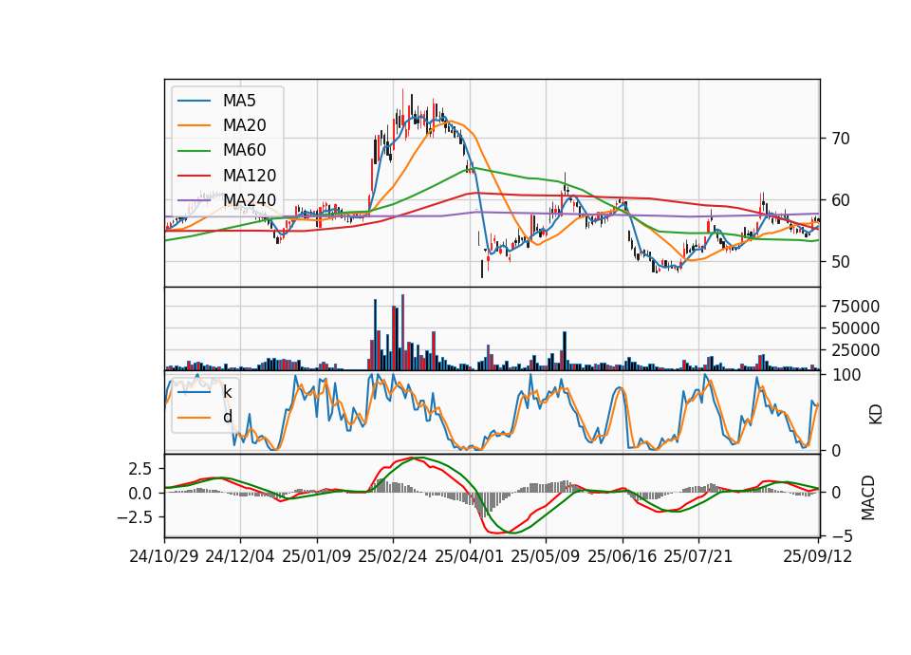
Task: Click the MACD right axis value −5
Action: pos(843,535)
